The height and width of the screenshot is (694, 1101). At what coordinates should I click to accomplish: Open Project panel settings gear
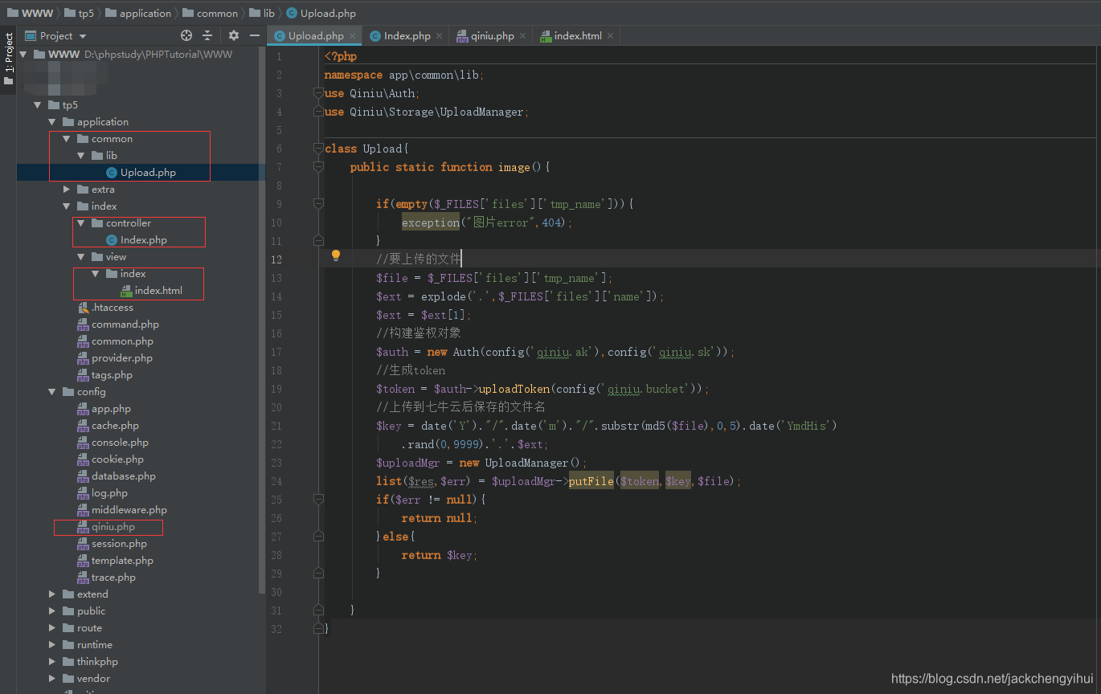[234, 35]
